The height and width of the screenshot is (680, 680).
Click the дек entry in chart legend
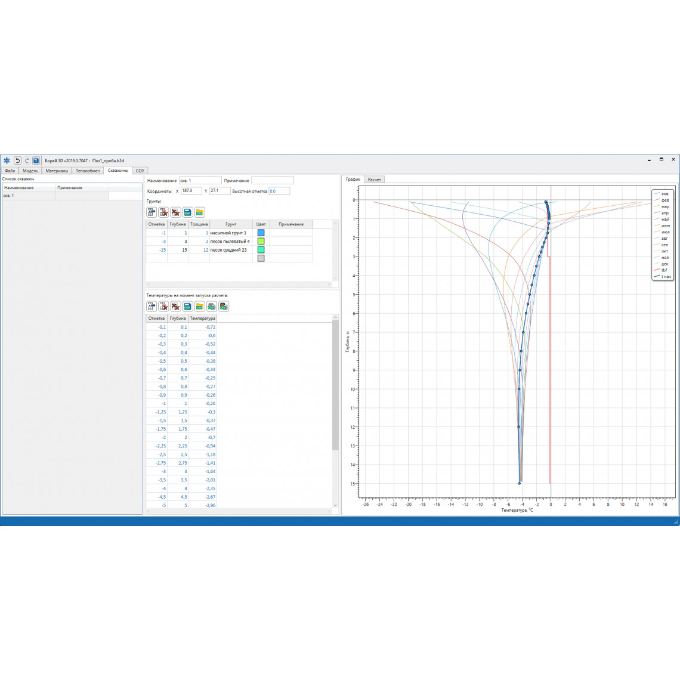(662, 264)
